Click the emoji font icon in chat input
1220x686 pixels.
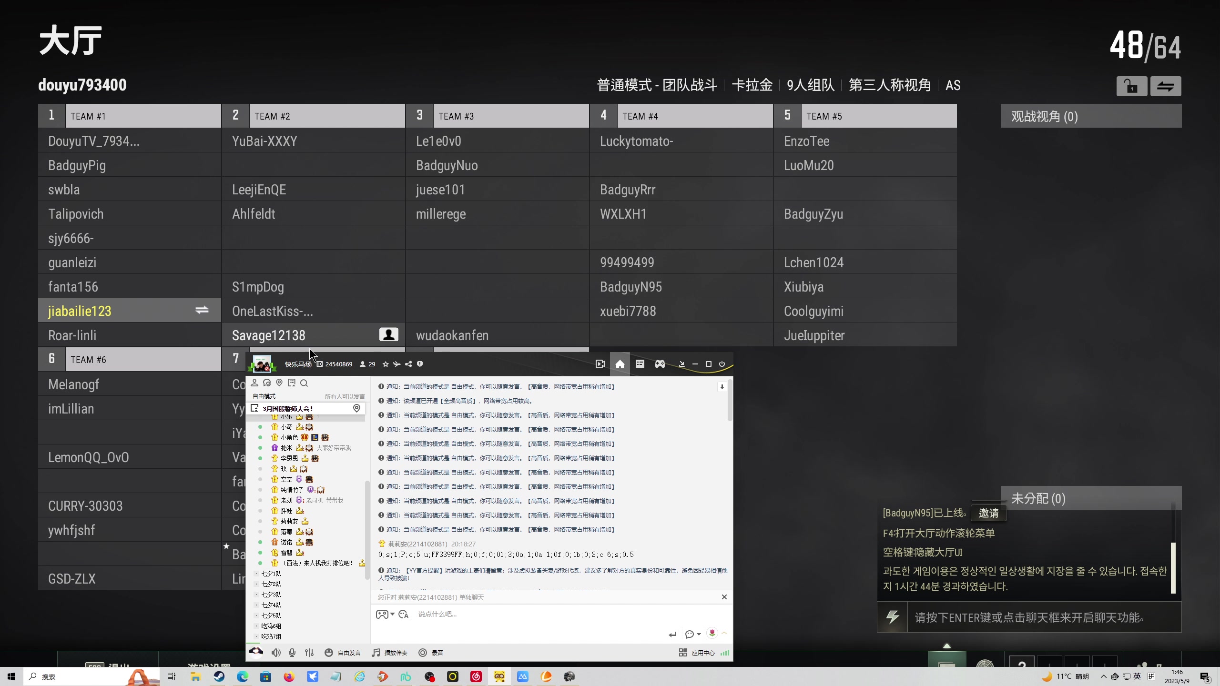coord(404,614)
